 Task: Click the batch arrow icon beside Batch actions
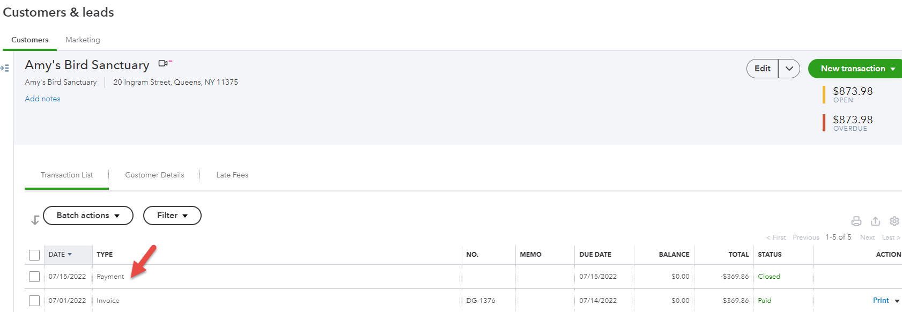pos(35,220)
